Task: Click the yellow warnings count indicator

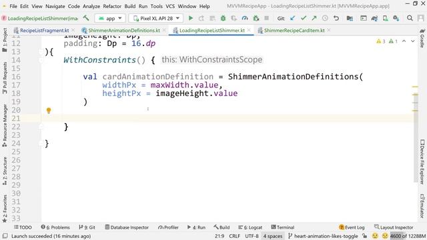Action: click(381, 41)
